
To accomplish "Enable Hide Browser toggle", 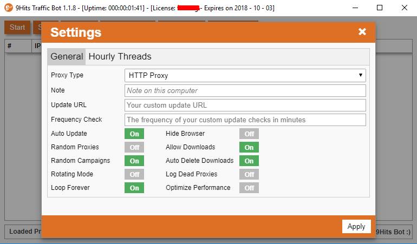I will 249,134.
